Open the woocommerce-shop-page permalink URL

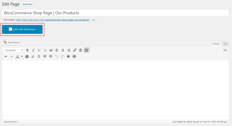(53, 20)
